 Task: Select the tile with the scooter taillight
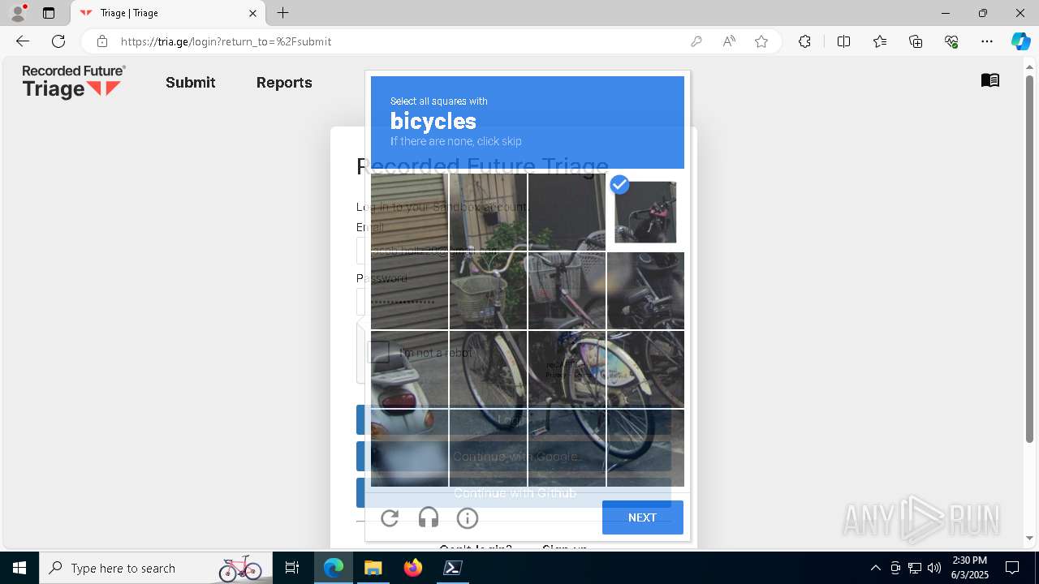pyautogui.click(x=409, y=369)
